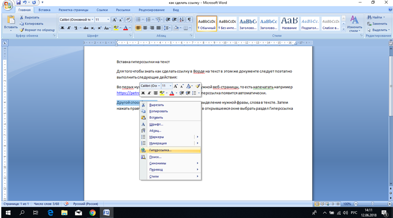Open File Explorer from the taskbar
This screenshot has height=218, width=393.
pyautogui.click(x=64, y=212)
